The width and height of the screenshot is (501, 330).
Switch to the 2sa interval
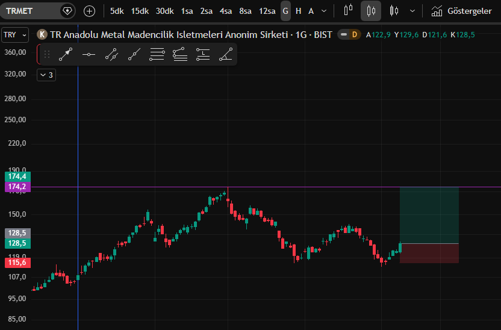click(207, 11)
